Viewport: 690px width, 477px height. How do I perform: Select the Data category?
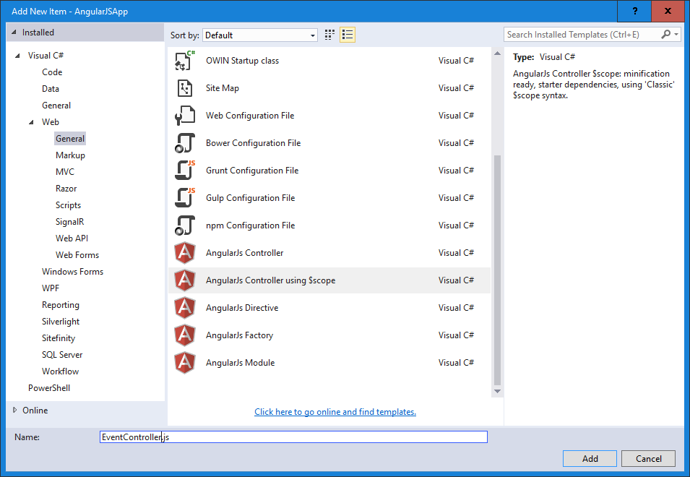50,89
